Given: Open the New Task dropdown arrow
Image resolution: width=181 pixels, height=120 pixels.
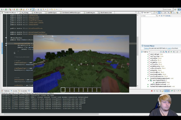Looking at the screenshot, I should [156, 13].
